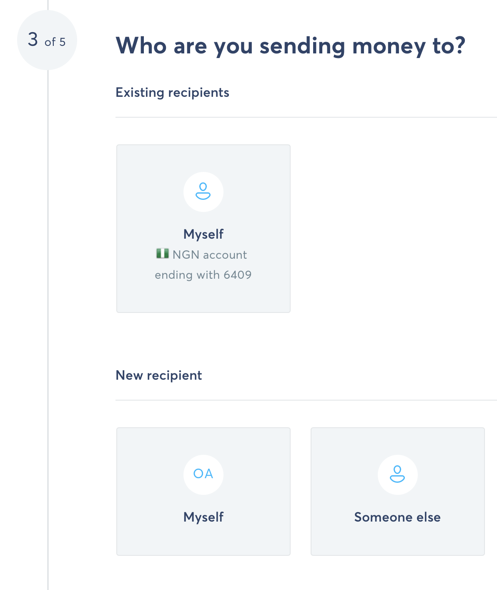
Task: Click the 'Someone else' label text
Action: tap(397, 517)
